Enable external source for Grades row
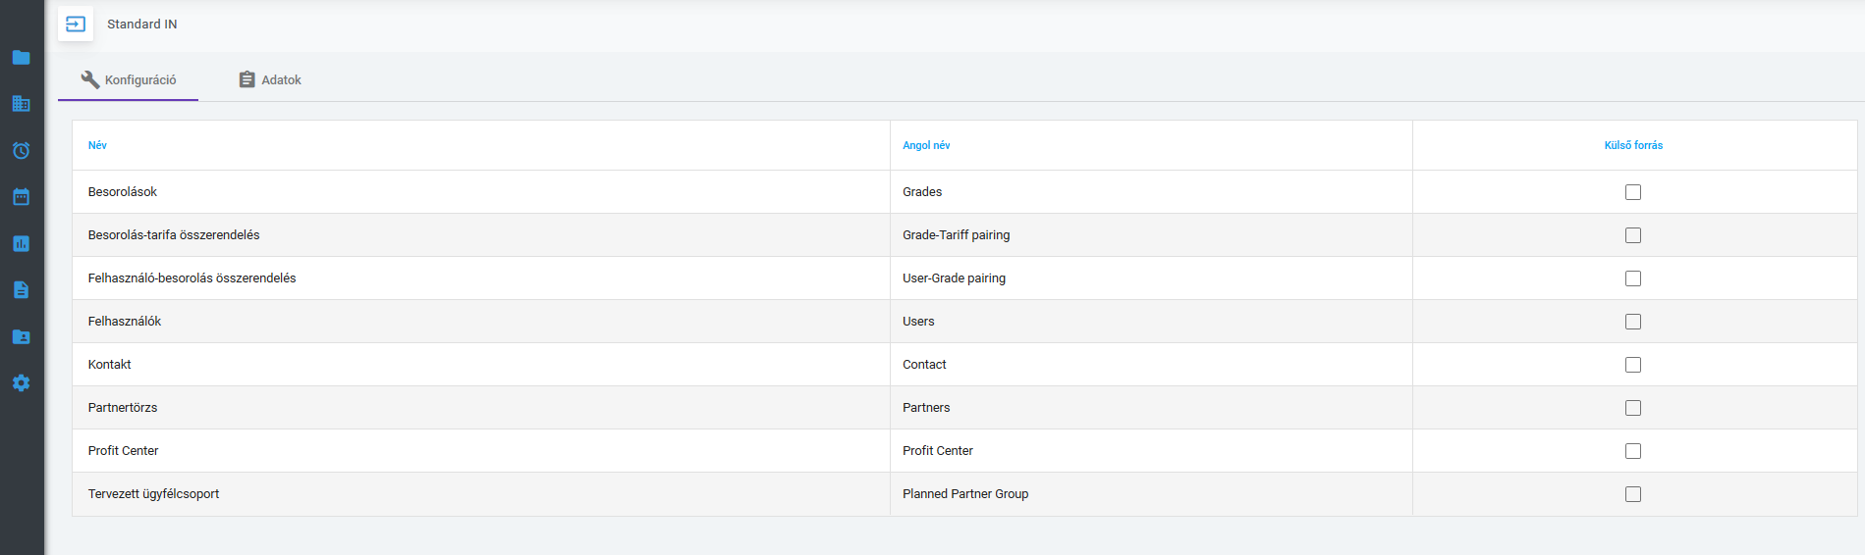 1632,192
